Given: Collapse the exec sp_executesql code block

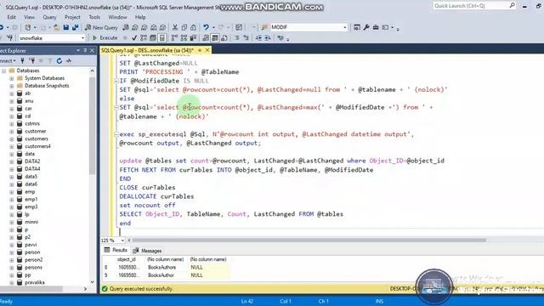Looking at the screenshot, I should (x=116, y=134).
